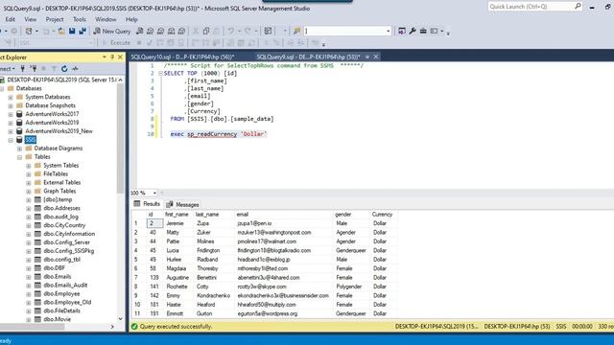Screen dimensions: 614x345
Task: Select the dbo.audit_log table
Action: click(60, 217)
